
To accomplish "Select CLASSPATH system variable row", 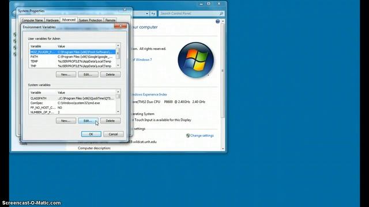I will coord(73,98).
